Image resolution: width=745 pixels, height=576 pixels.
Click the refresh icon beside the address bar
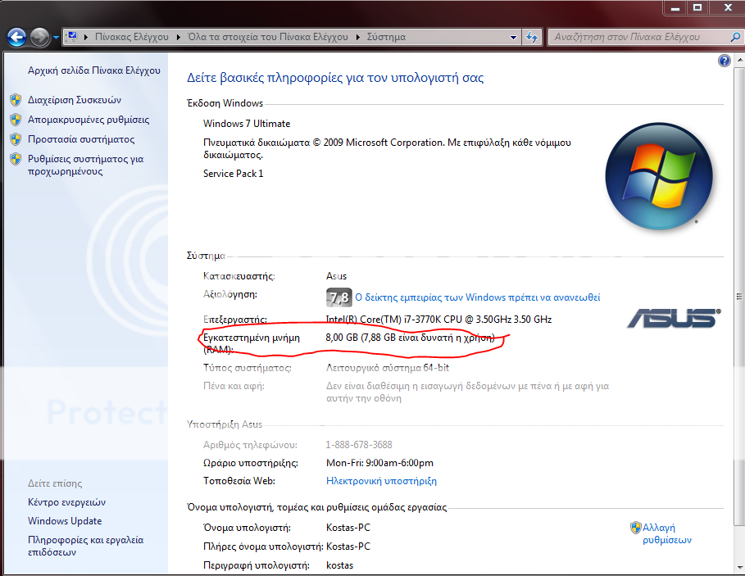[x=533, y=37]
